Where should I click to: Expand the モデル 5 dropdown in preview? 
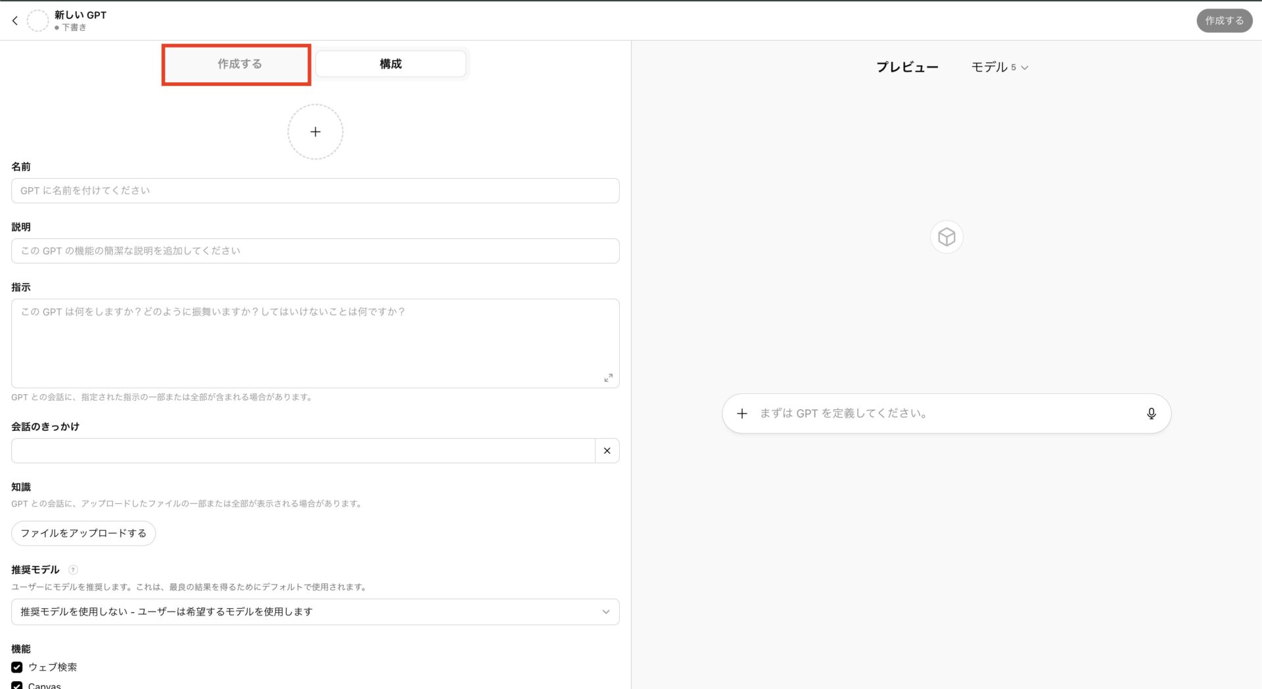point(1000,66)
